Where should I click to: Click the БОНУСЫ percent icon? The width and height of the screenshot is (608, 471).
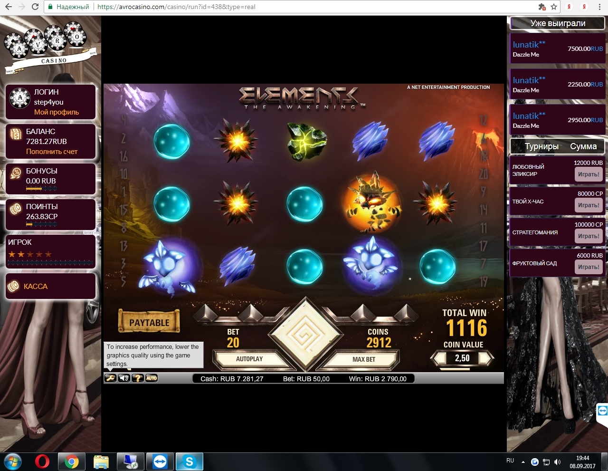[x=16, y=174]
